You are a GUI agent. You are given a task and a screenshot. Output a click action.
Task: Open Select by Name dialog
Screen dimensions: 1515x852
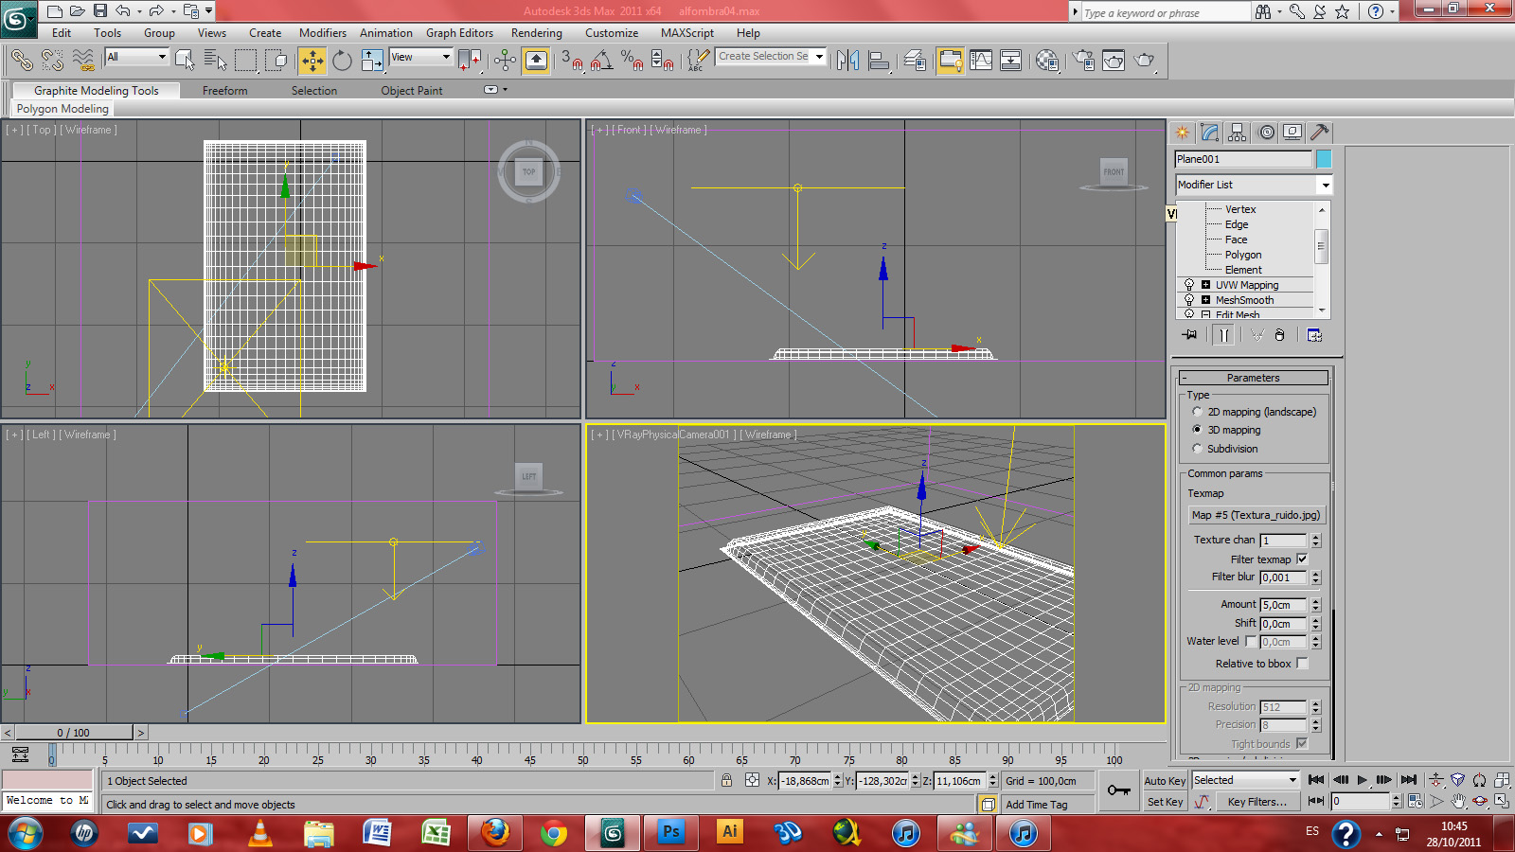pos(218,61)
